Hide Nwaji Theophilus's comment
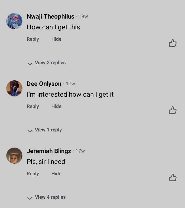This screenshot has height=208, width=185. [56, 39]
